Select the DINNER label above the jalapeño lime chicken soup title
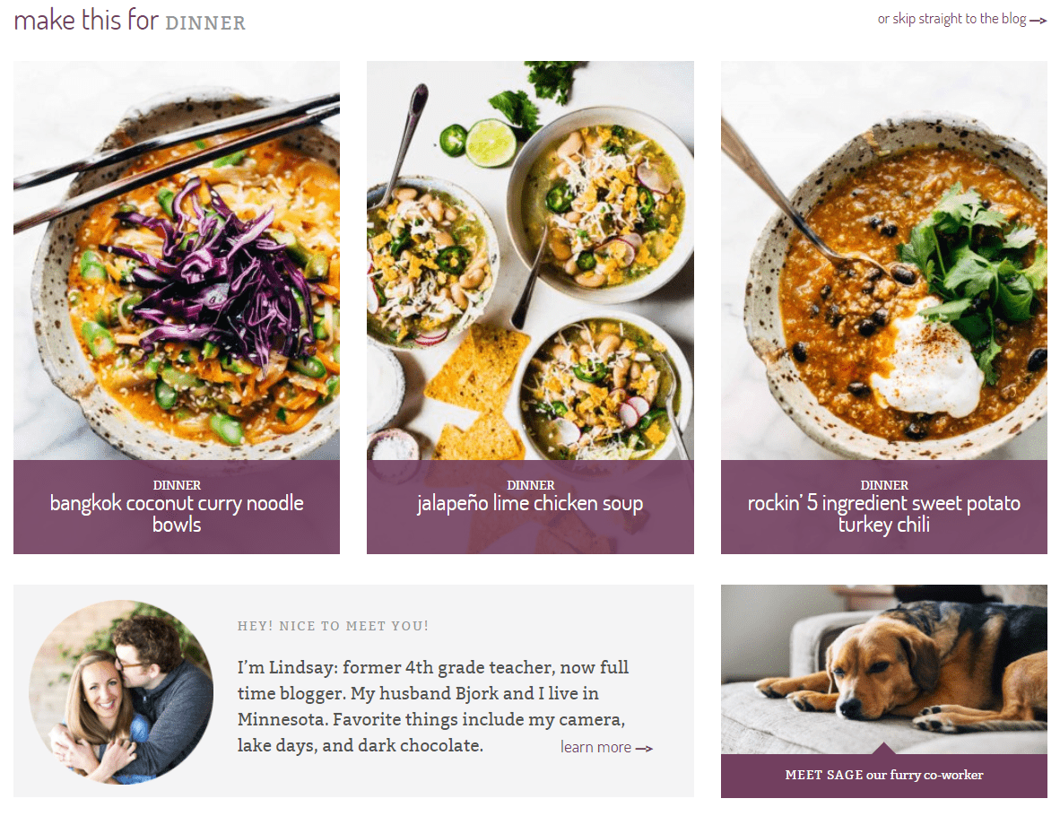The image size is (1060, 816). coord(531,485)
